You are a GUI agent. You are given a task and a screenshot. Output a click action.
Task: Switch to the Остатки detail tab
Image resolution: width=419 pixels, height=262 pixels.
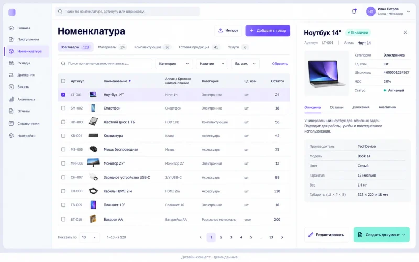[x=336, y=107]
